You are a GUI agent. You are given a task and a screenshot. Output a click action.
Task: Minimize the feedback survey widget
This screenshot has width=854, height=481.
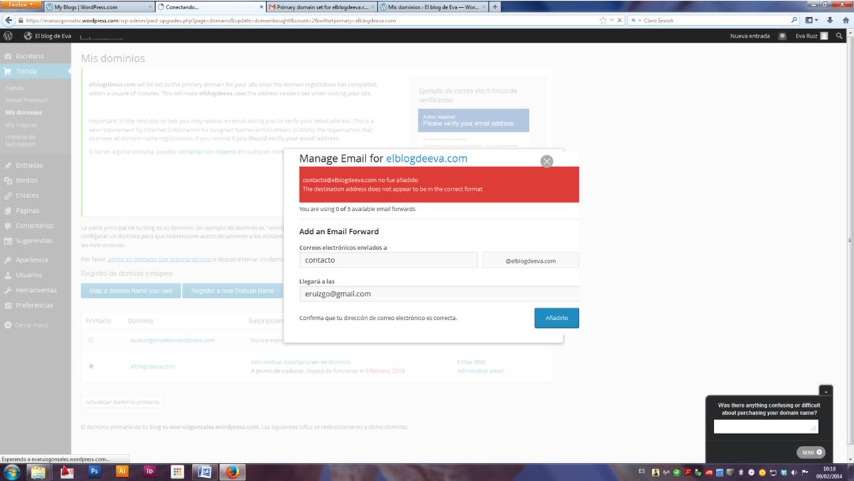[x=826, y=391]
